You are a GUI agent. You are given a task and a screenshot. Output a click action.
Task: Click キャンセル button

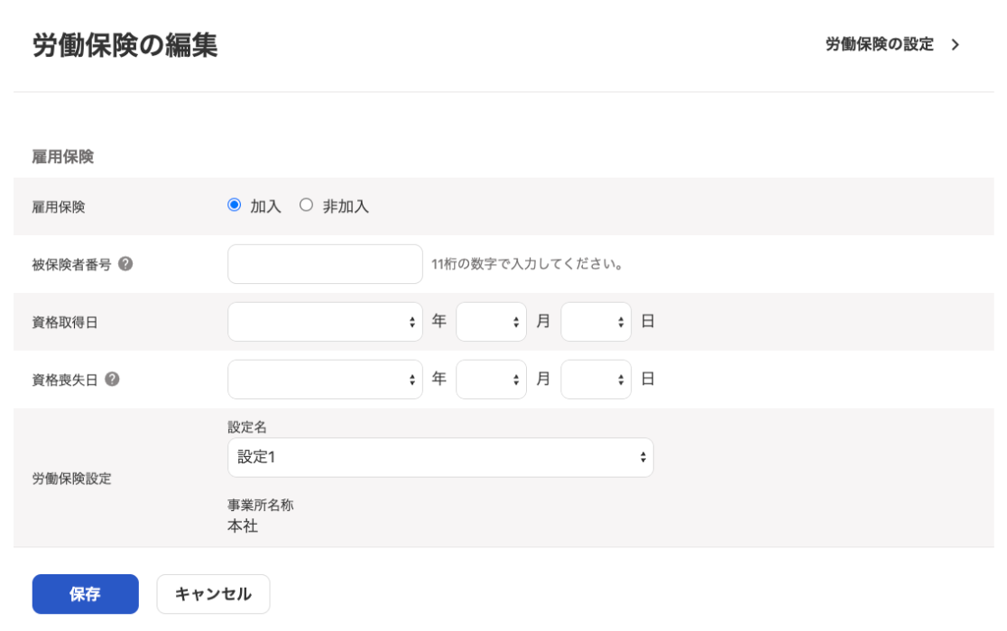click(x=213, y=594)
